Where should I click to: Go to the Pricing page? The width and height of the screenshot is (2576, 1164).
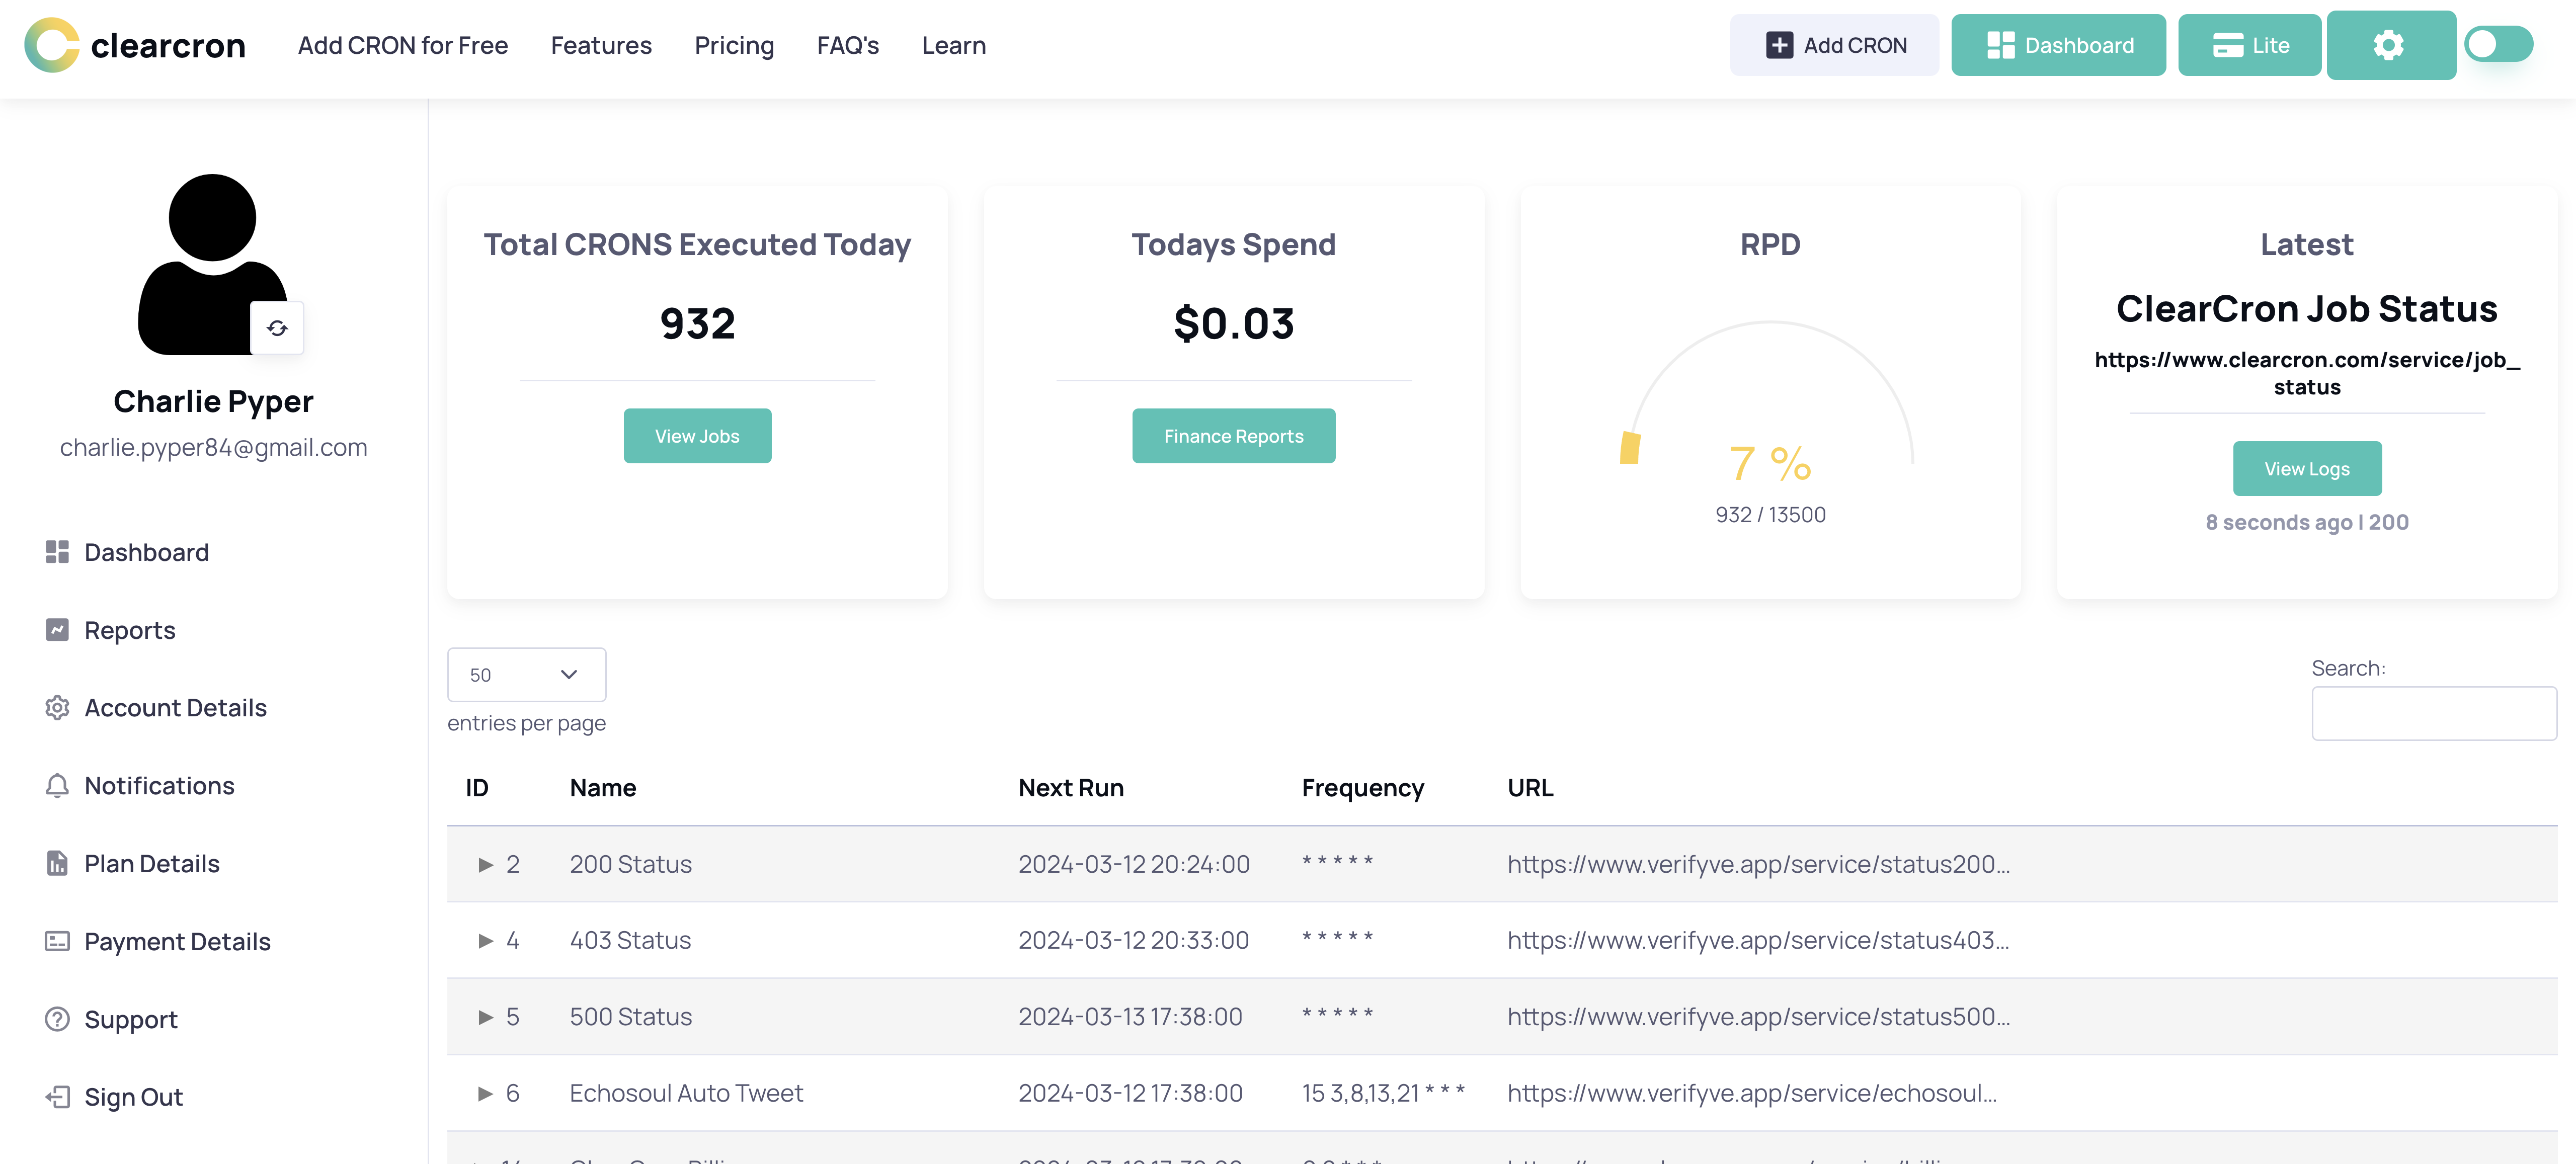coord(734,46)
